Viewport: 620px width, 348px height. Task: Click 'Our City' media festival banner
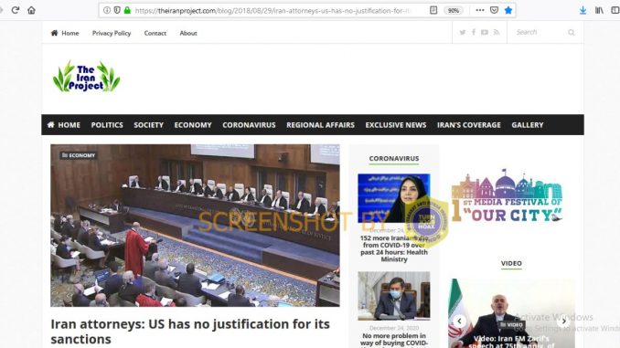pos(508,195)
